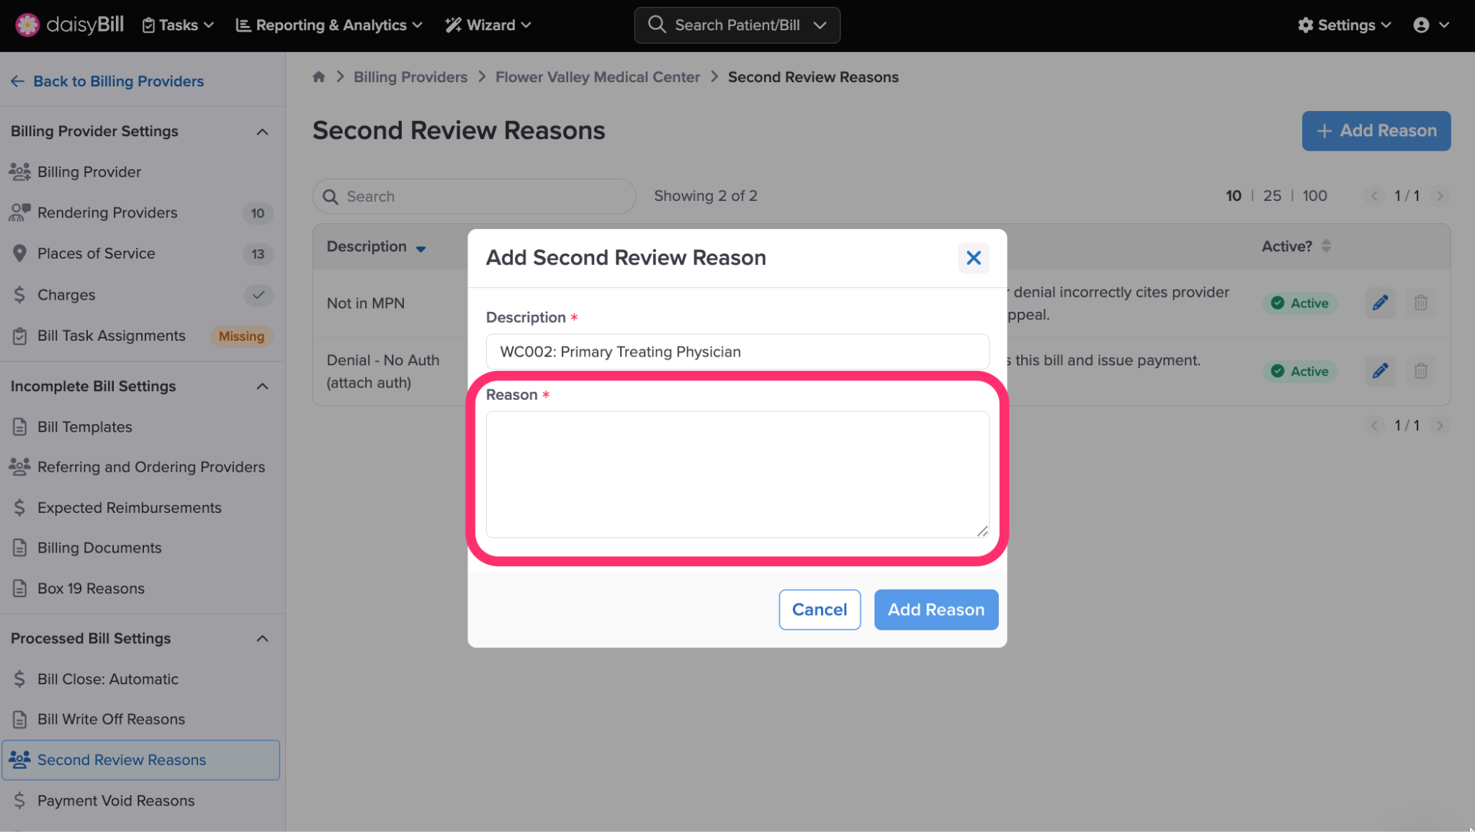Collapse Billing Provider Settings section

(x=262, y=132)
